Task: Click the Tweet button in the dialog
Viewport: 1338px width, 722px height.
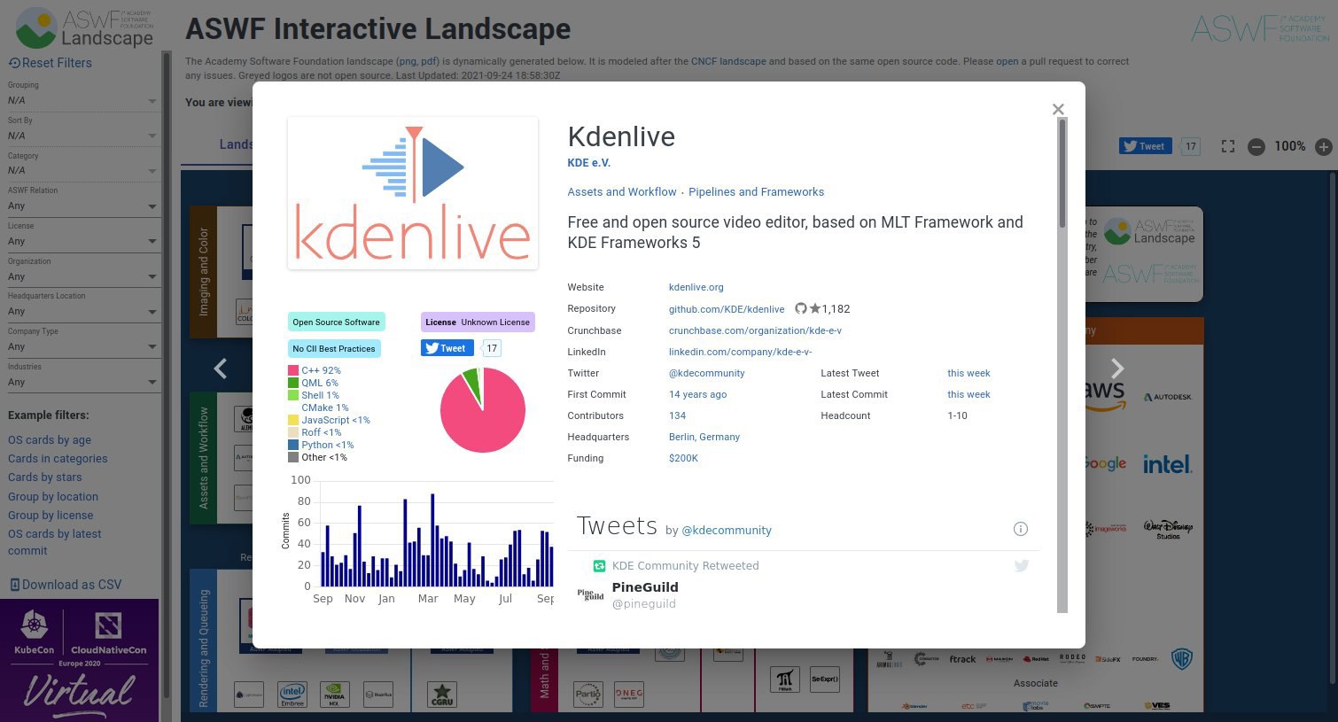Action: point(447,348)
